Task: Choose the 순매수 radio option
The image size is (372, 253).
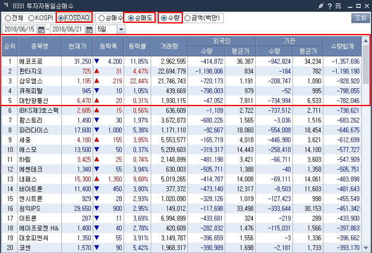Action: [101, 18]
